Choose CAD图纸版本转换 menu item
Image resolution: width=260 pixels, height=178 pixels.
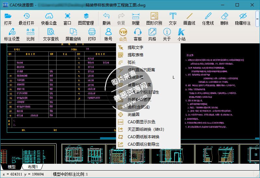[149, 137]
